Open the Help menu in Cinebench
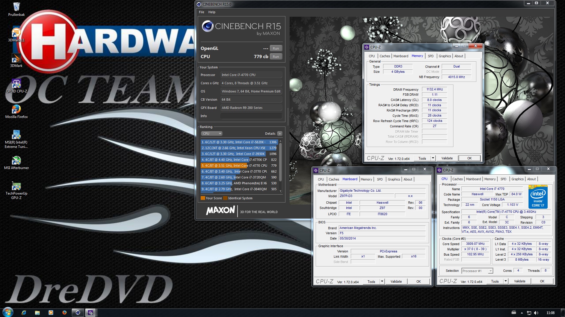The image size is (565, 317). pyautogui.click(x=212, y=12)
